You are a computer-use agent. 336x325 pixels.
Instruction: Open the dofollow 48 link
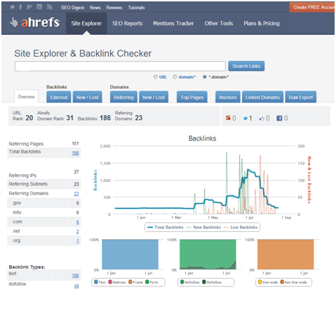tap(76, 286)
